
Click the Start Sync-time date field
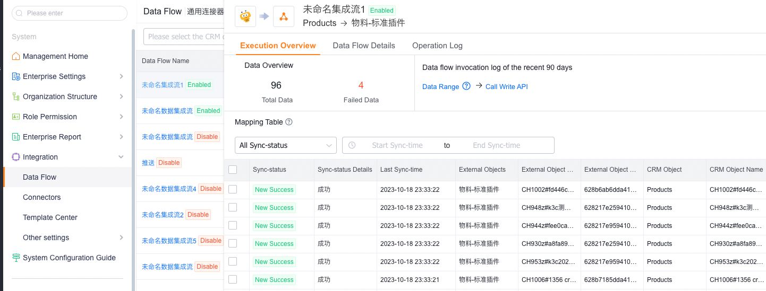(397, 145)
